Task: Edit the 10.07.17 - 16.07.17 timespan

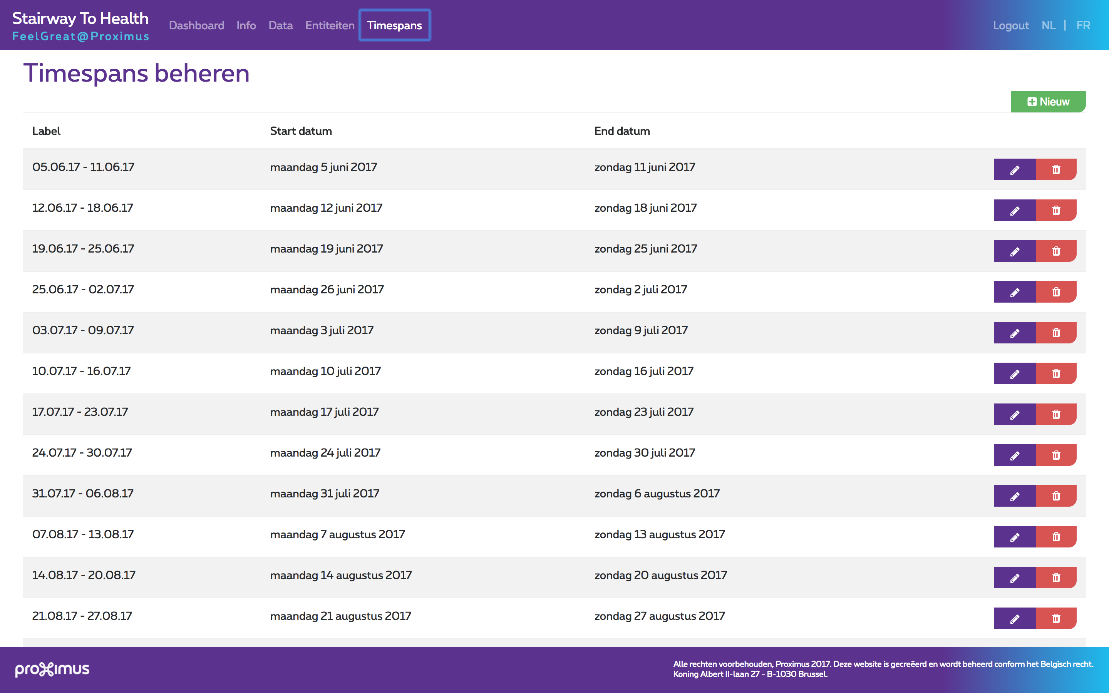Action: click(1015, 373)
